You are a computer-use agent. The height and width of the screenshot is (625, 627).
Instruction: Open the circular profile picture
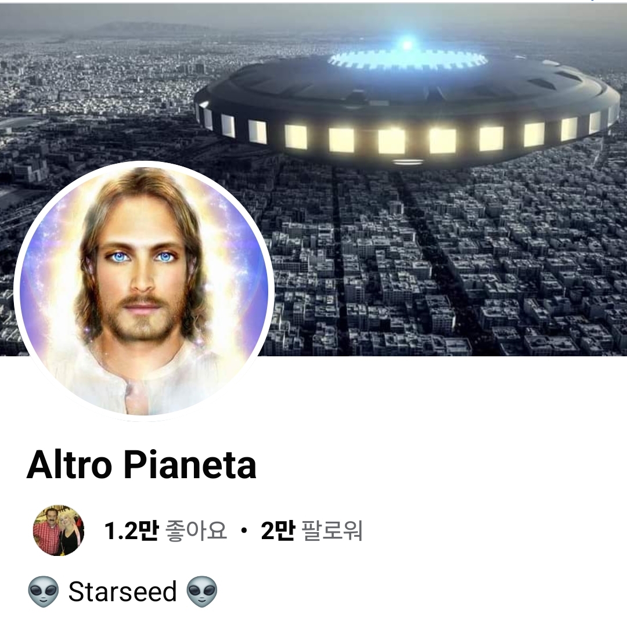coord(144,291)
